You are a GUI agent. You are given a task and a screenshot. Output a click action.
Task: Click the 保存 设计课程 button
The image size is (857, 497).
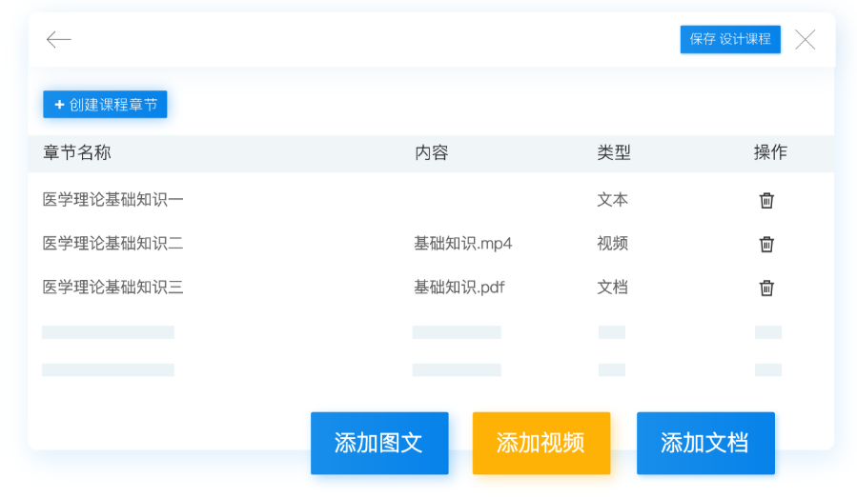pos(730,39)
